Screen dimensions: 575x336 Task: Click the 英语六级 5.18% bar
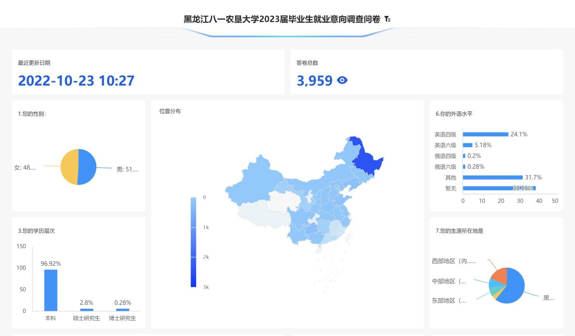[468, 145]
